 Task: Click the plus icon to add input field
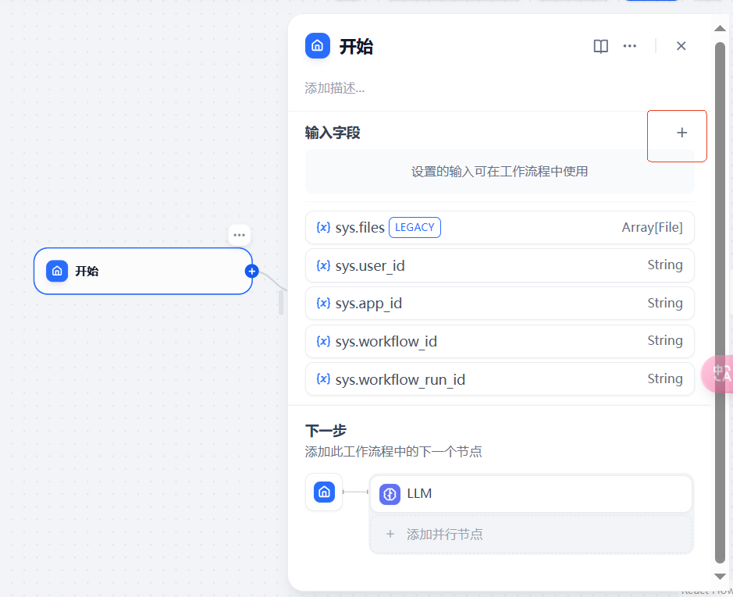(681, 133)
